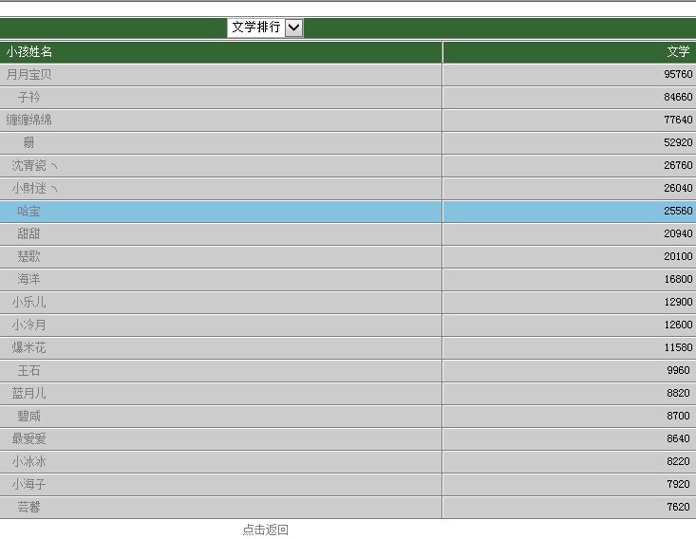Screen dimensions: 696x539
Task: Select the 缠缠绵绵 name entry
Action: pyautogui.click(x=28, y=120)
